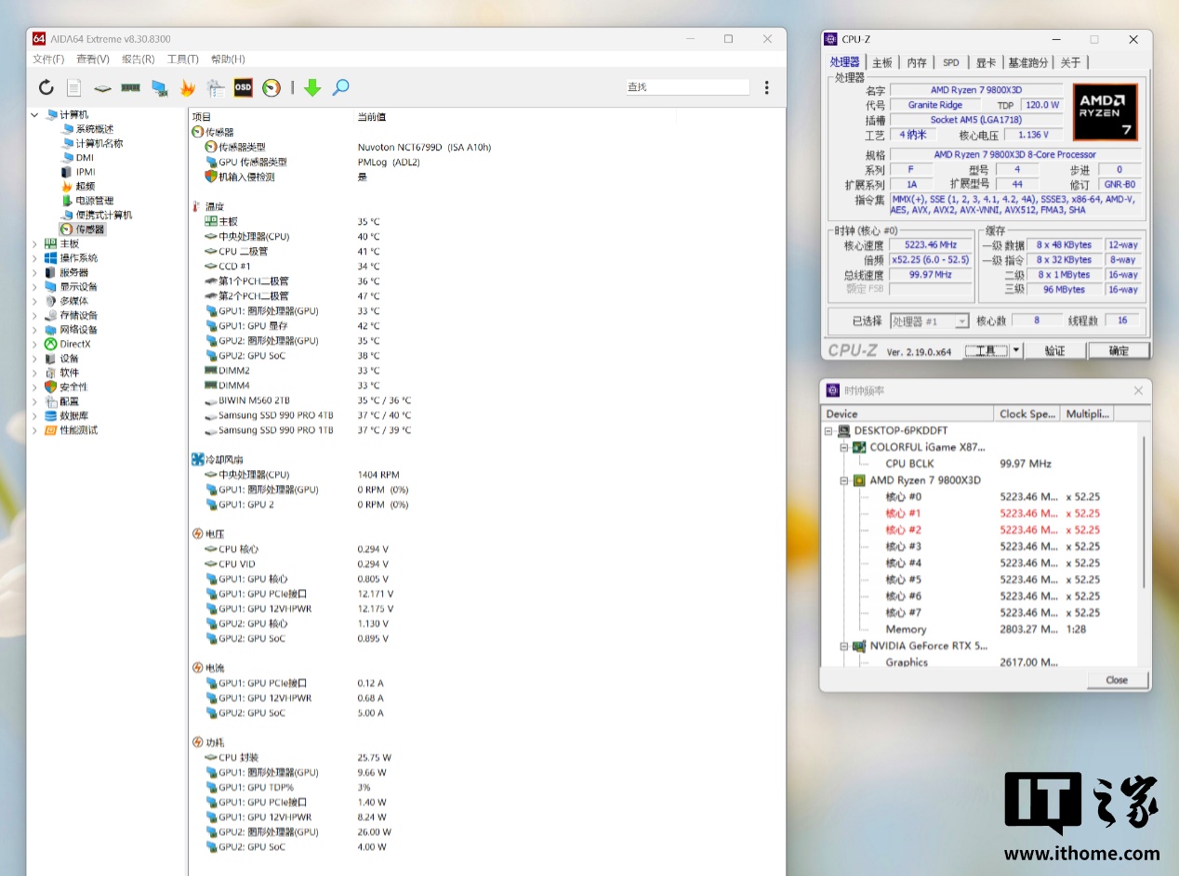Open the flame stability test toolbar icon
The image size is (1179, 876).
point(187,87)
